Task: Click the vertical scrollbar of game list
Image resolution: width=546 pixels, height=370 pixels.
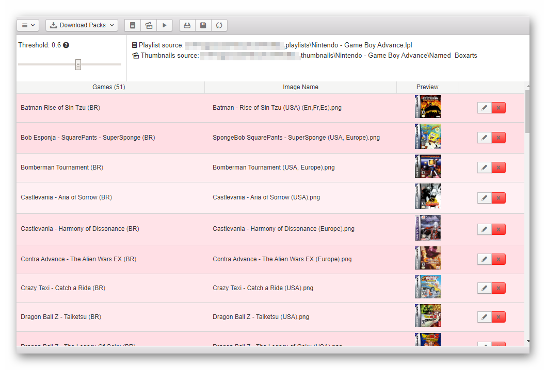Action: point(527,111)
